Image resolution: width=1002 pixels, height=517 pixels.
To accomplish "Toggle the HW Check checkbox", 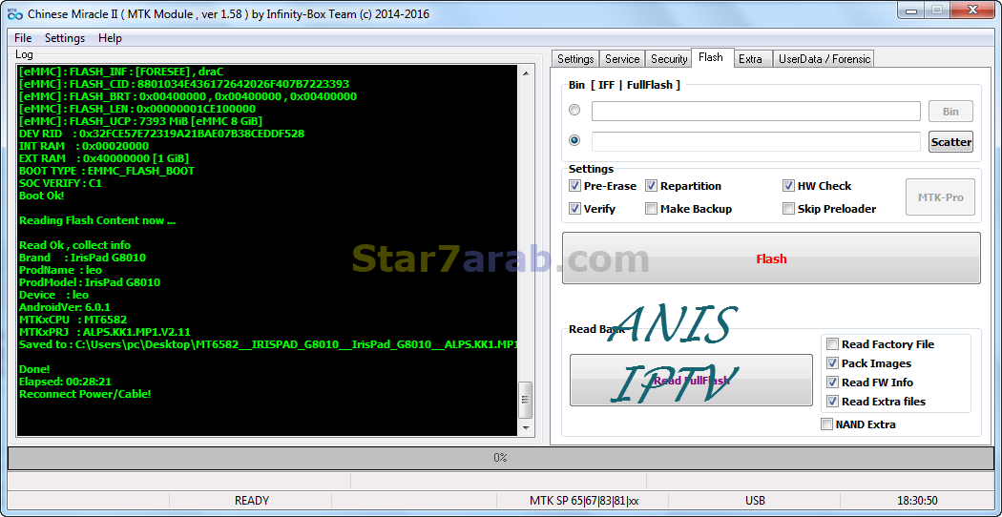I will (x=788, y=186).
